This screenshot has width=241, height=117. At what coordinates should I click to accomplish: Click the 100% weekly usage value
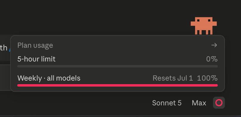click(x=207, y=78)
